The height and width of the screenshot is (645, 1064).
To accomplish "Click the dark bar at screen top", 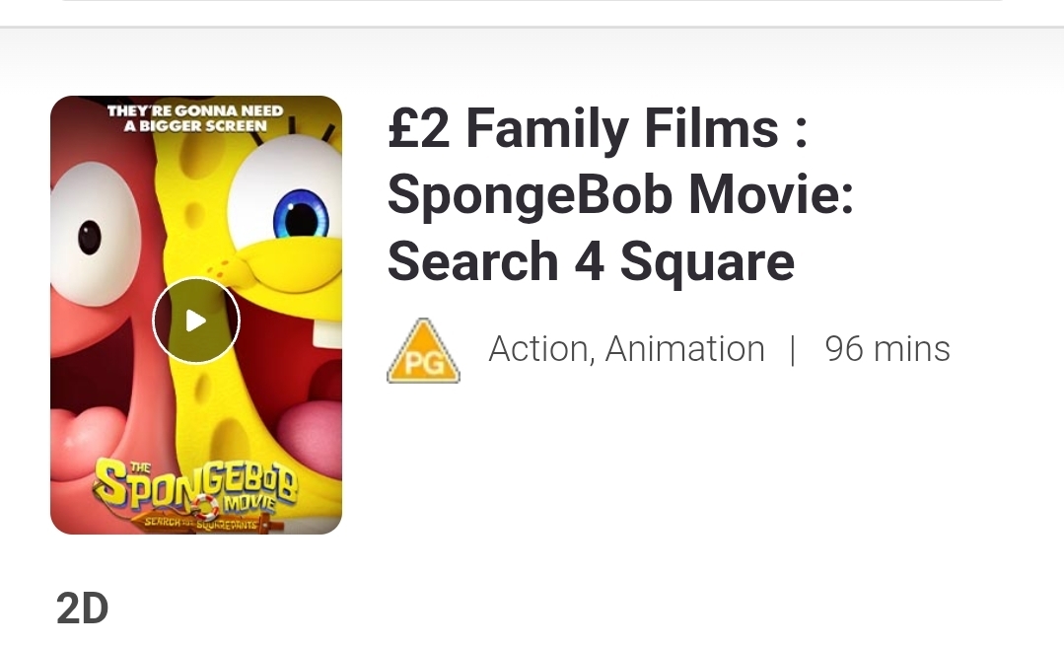I will (532, 12).
